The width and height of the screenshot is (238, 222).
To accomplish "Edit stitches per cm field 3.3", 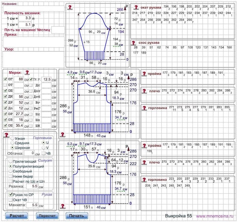I will [25, 18].
